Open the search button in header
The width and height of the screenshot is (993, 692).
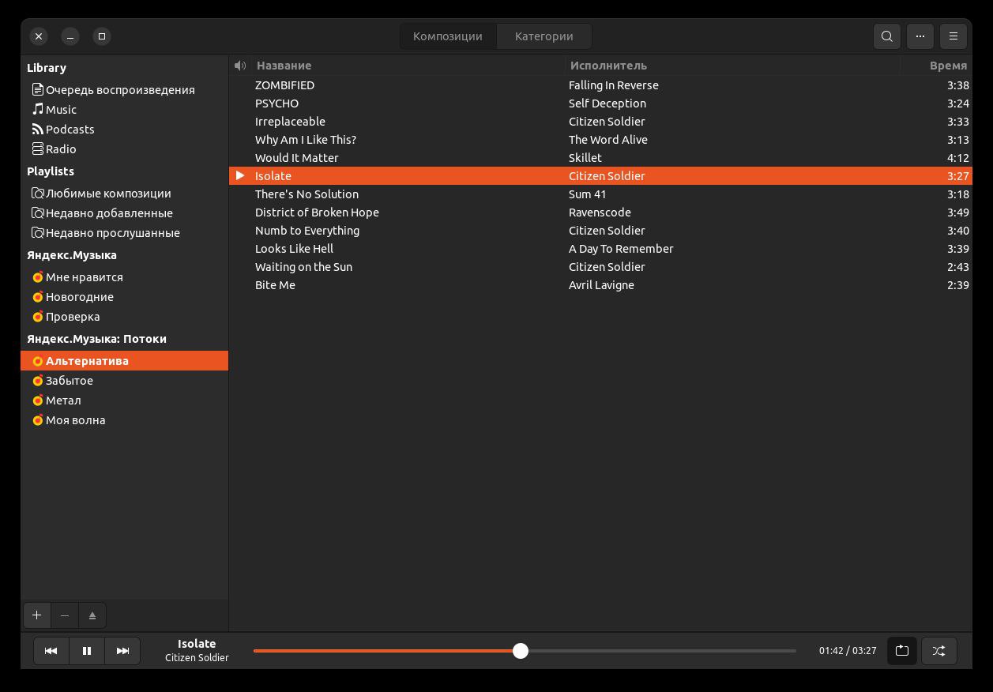coord(887,36)
